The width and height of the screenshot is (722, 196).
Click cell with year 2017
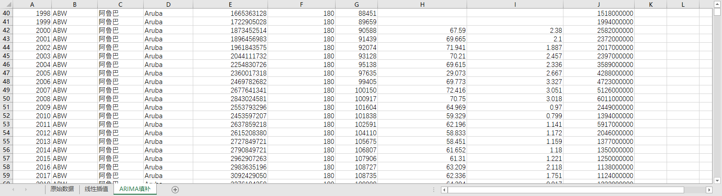tap(32, 176)
